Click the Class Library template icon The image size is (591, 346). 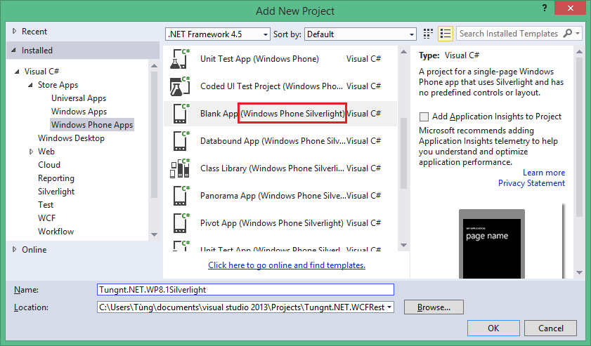click(180, 168)
